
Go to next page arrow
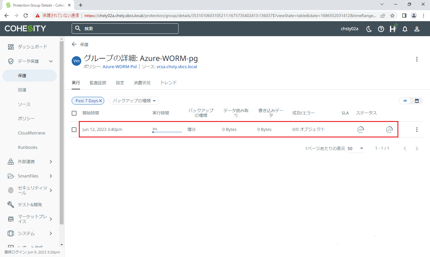click(417, 149)
